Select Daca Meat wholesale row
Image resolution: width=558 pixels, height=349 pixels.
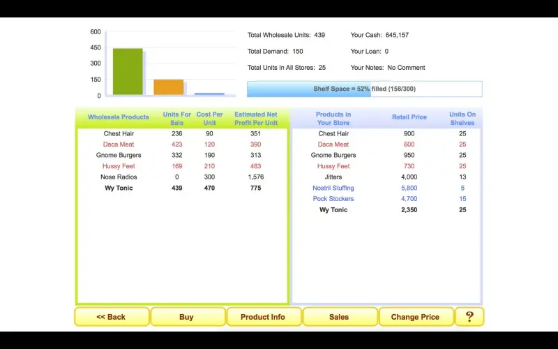pos(119,144)
